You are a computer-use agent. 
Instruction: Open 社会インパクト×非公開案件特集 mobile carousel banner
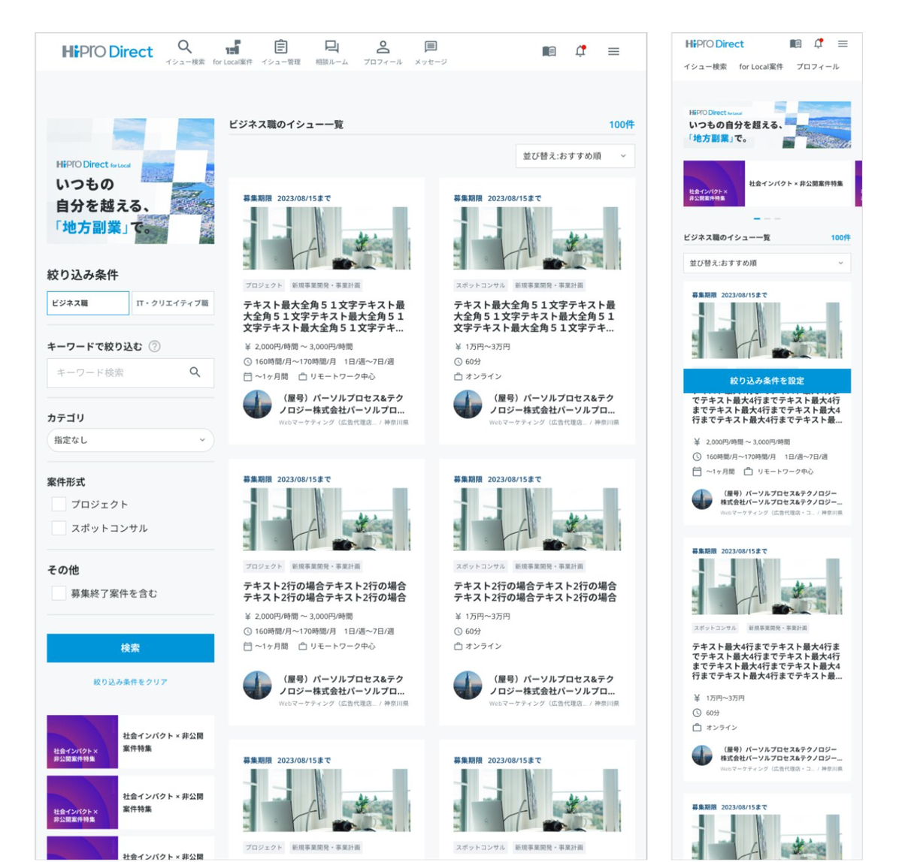pyautogui.click(x=767, y=183)
